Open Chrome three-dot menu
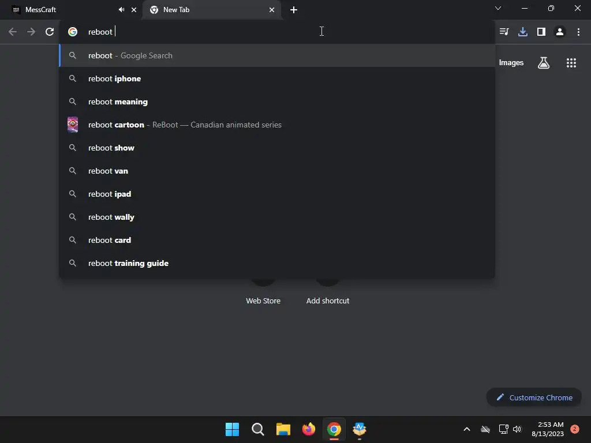Screen dimensions: 591x443 pos(578,32)
